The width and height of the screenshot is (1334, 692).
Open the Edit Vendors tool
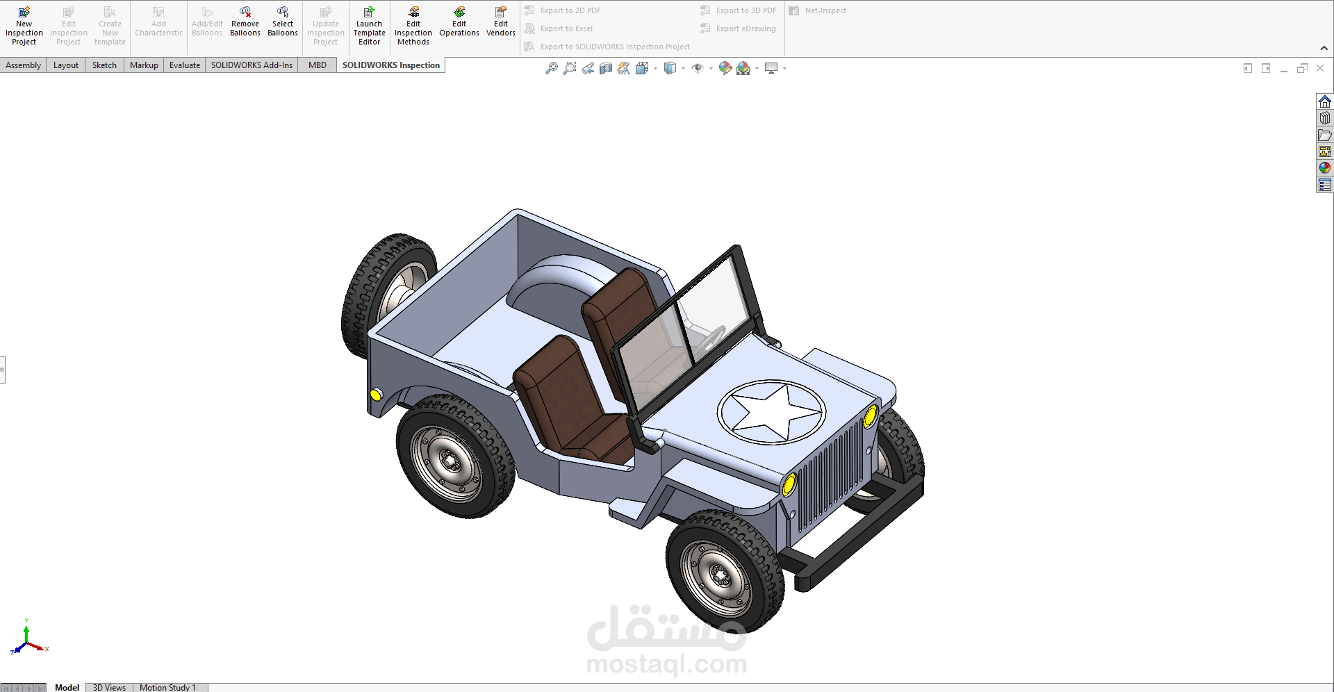coord(500,23)
